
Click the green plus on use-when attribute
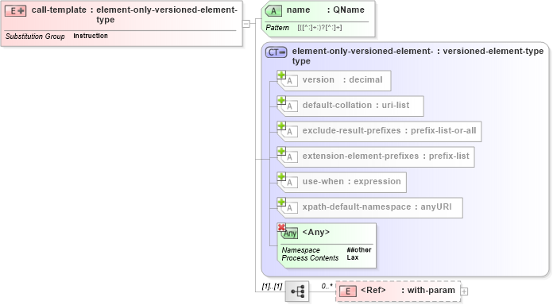[x=281, y=176]
